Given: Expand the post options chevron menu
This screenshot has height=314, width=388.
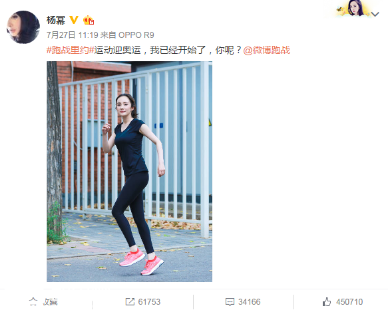Looking at the screenshot, I should tap(375, 15).
